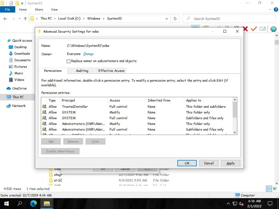Select the Permissions tab
279x209 pixels.
coord(53,71)
